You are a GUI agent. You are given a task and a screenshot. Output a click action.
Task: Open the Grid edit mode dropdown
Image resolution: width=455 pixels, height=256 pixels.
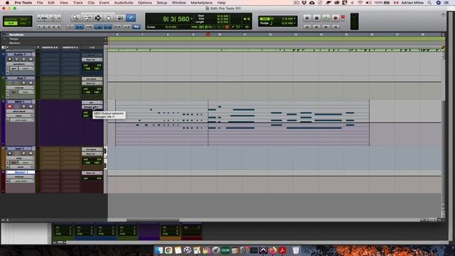coord(23,23)
